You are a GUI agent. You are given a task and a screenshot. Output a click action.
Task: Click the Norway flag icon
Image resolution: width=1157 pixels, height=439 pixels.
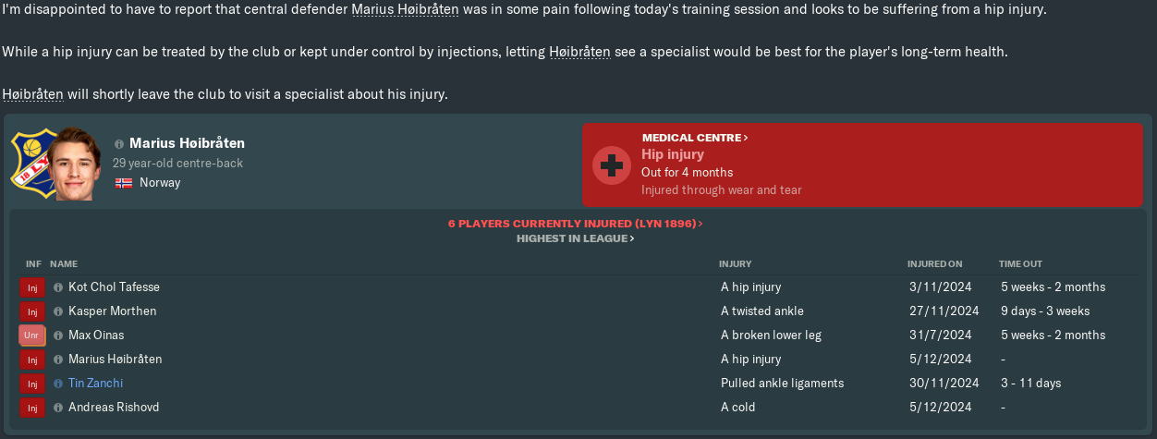pyautogui.click(x=124, y=183)
